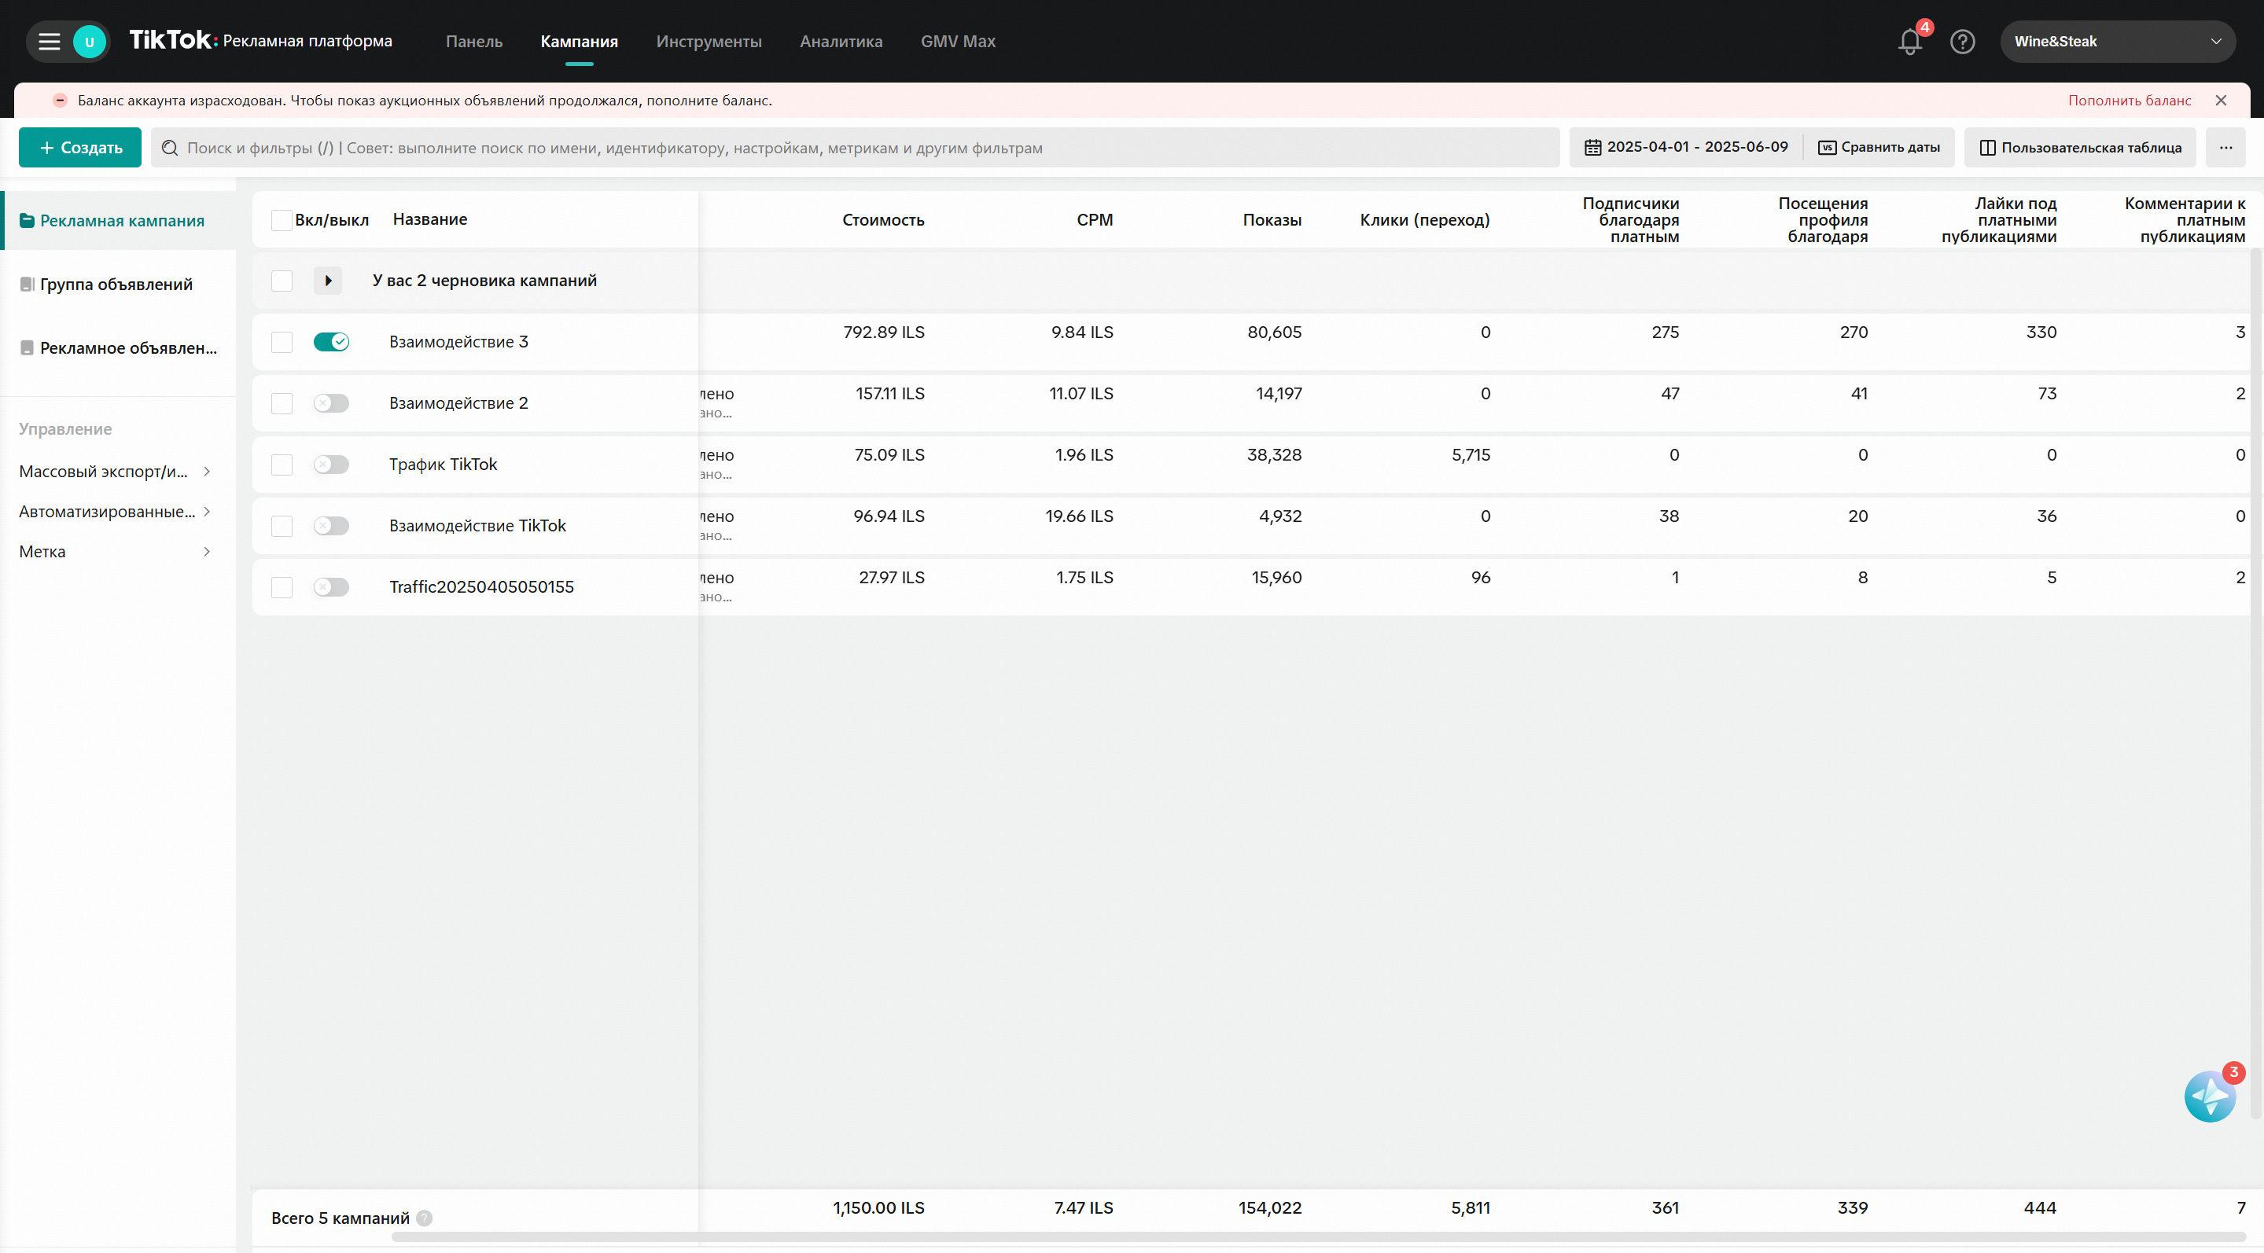Open the Wine&Steak account dropdown
Viewport: 2264px width, 1253px height.
[2116, 42]
